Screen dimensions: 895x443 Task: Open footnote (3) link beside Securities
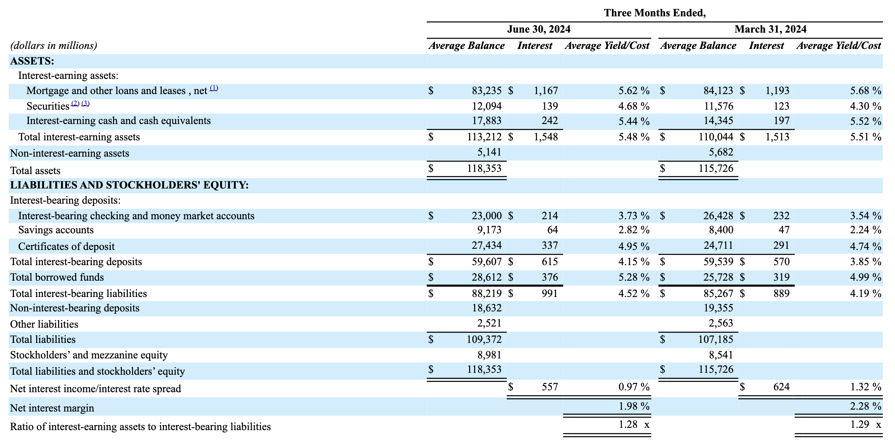[x=85, y=103]
